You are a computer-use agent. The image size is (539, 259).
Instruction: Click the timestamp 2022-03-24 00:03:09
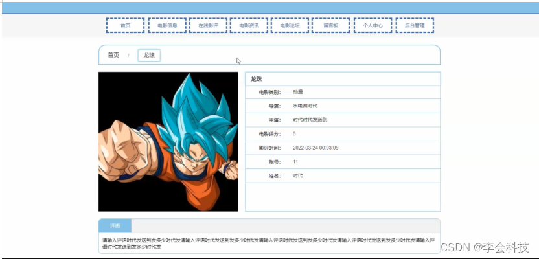[x=315, y=148]
